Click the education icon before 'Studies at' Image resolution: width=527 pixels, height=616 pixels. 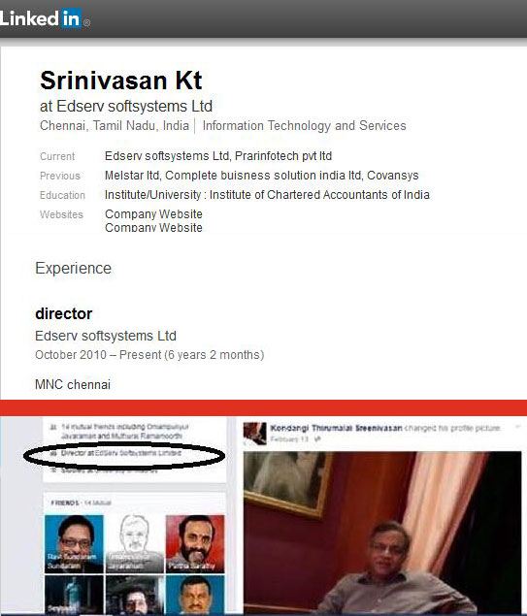pos(53,470)
